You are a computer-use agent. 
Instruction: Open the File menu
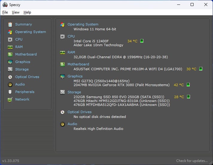pos(5,12)
